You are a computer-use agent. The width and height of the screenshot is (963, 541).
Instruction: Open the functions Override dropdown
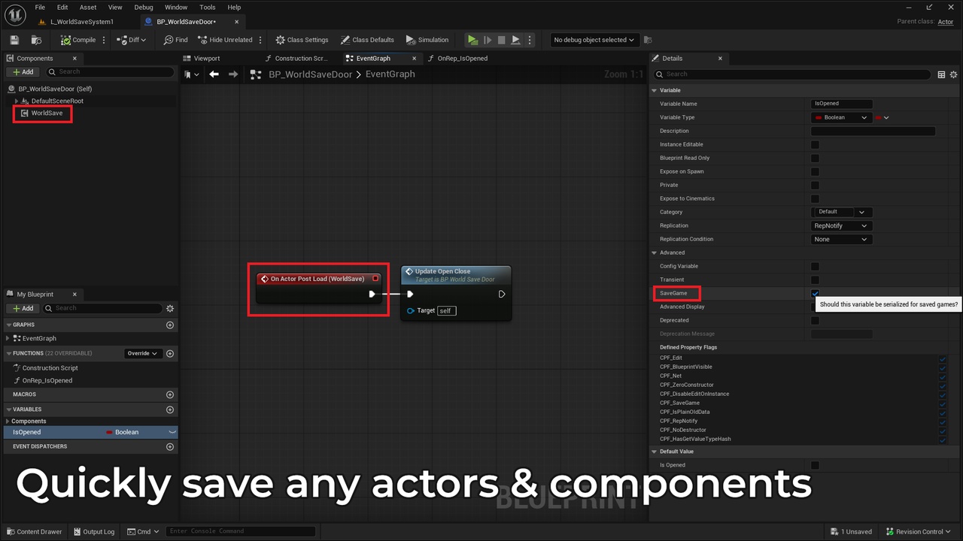142,353
